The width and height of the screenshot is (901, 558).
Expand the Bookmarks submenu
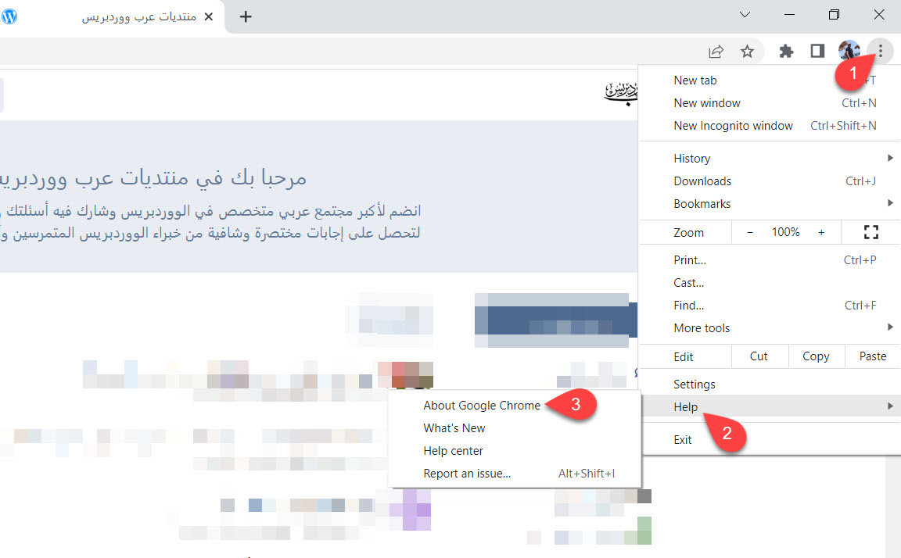pyautogui.click(x=770, y=204)
